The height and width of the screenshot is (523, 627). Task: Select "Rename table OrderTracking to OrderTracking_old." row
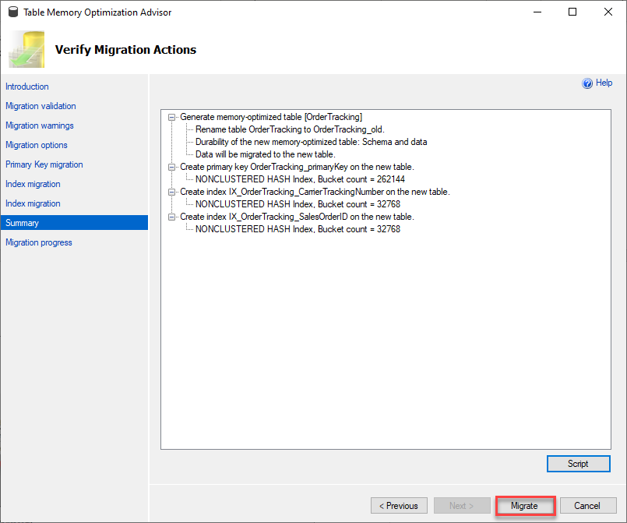point(290,129)
